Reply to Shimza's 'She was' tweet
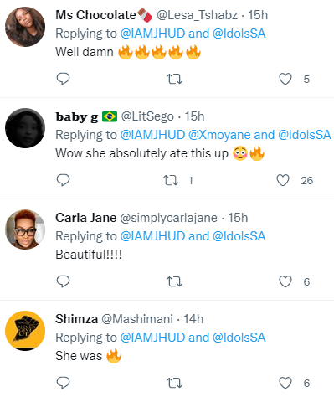 coord(63,383)
